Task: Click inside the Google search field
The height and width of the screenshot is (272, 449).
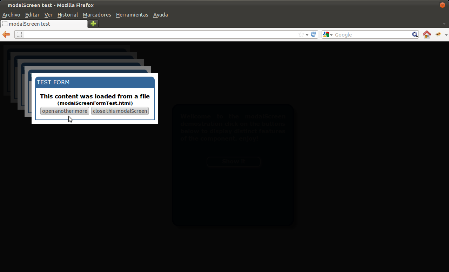Action: [372, 34]
